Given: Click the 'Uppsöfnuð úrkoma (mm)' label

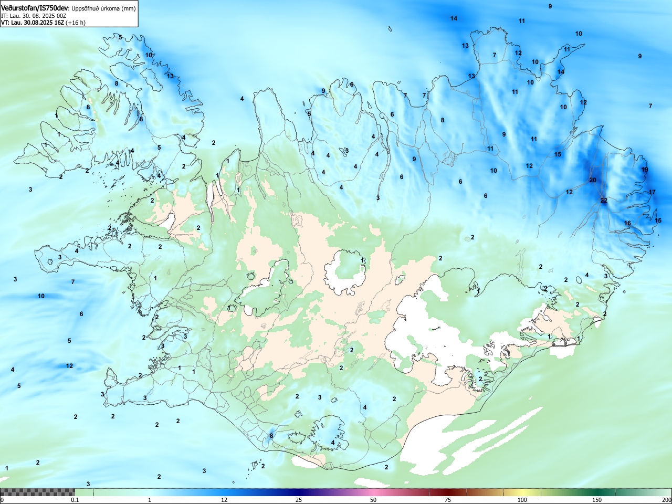Looking at the screenshot, I should click(x=103, y=8).
